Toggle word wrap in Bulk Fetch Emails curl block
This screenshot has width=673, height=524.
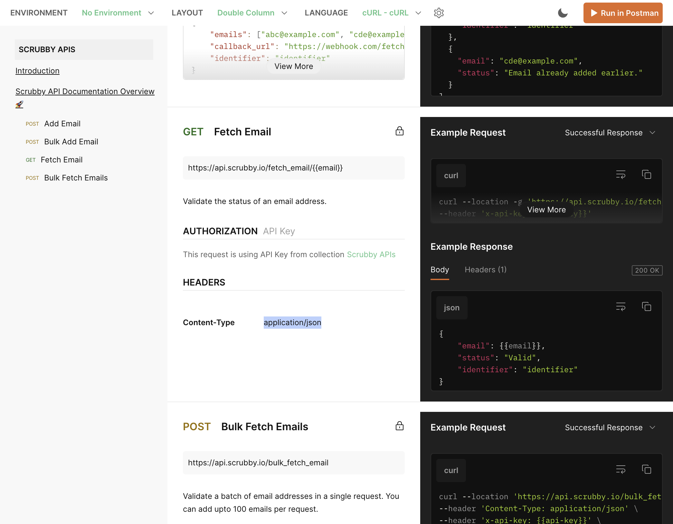(621, 470)
